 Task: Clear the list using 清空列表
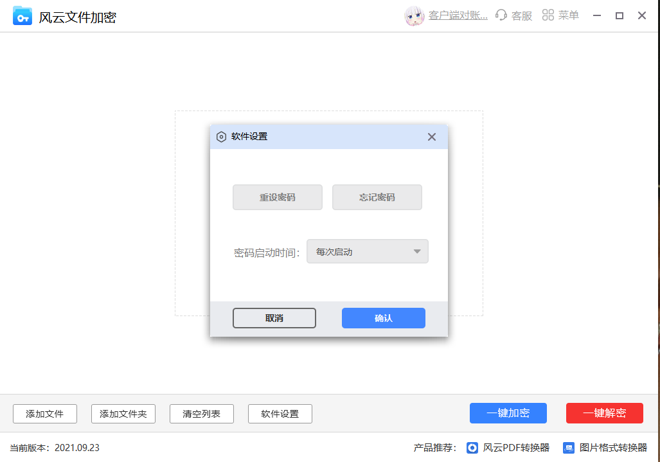click(201, 414)
